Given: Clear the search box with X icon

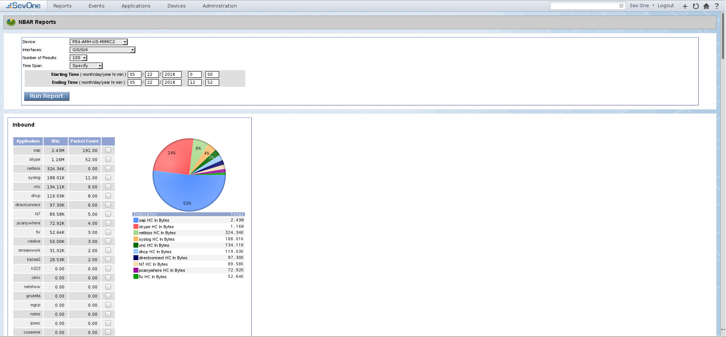Looking at the screenshot, I should point(621,6).
